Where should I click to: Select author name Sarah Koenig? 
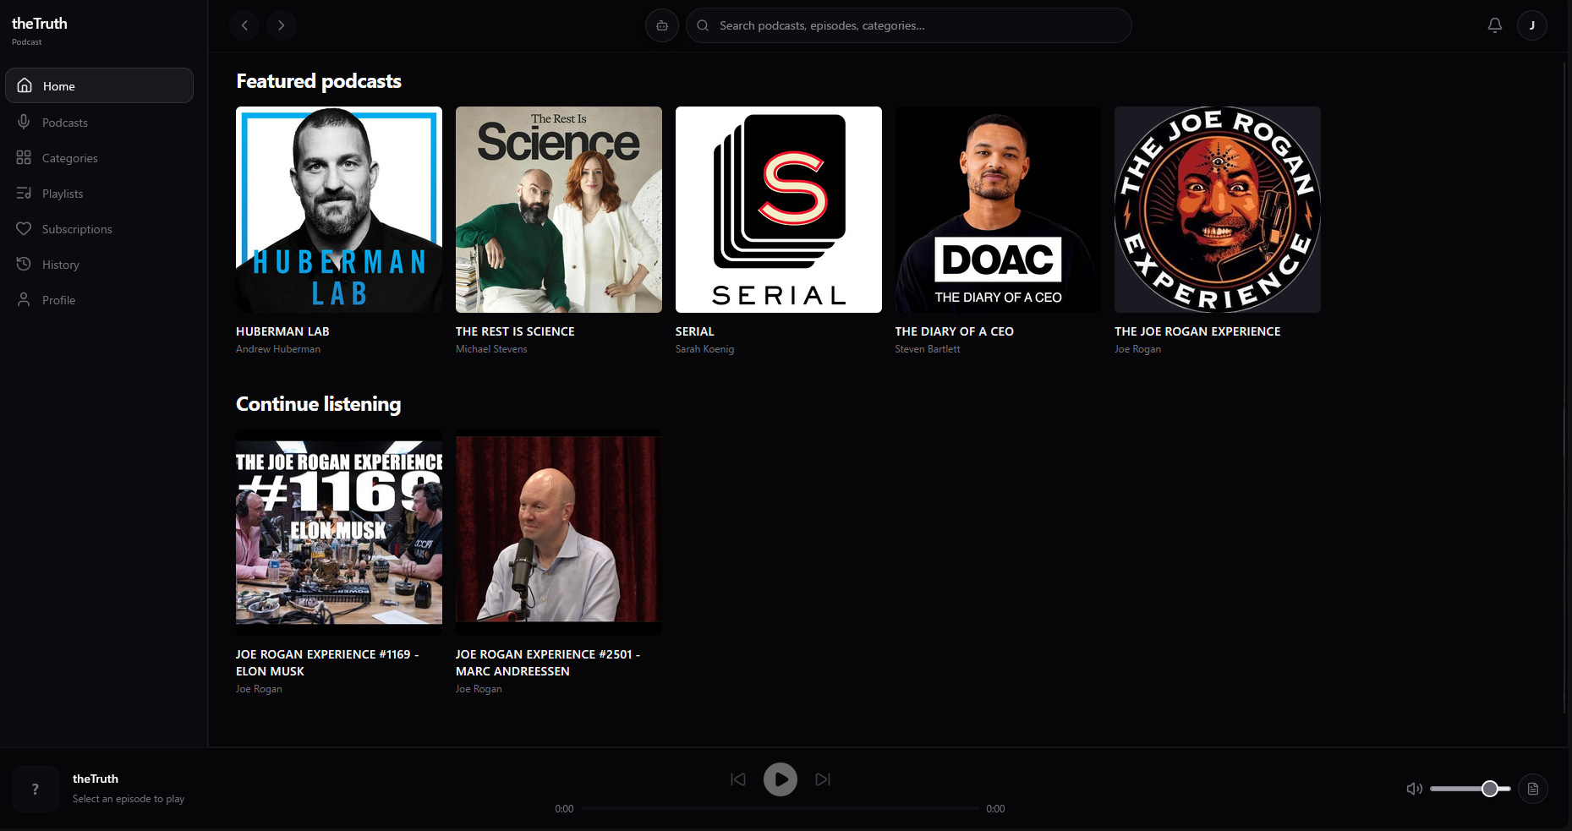pos(705,349)
